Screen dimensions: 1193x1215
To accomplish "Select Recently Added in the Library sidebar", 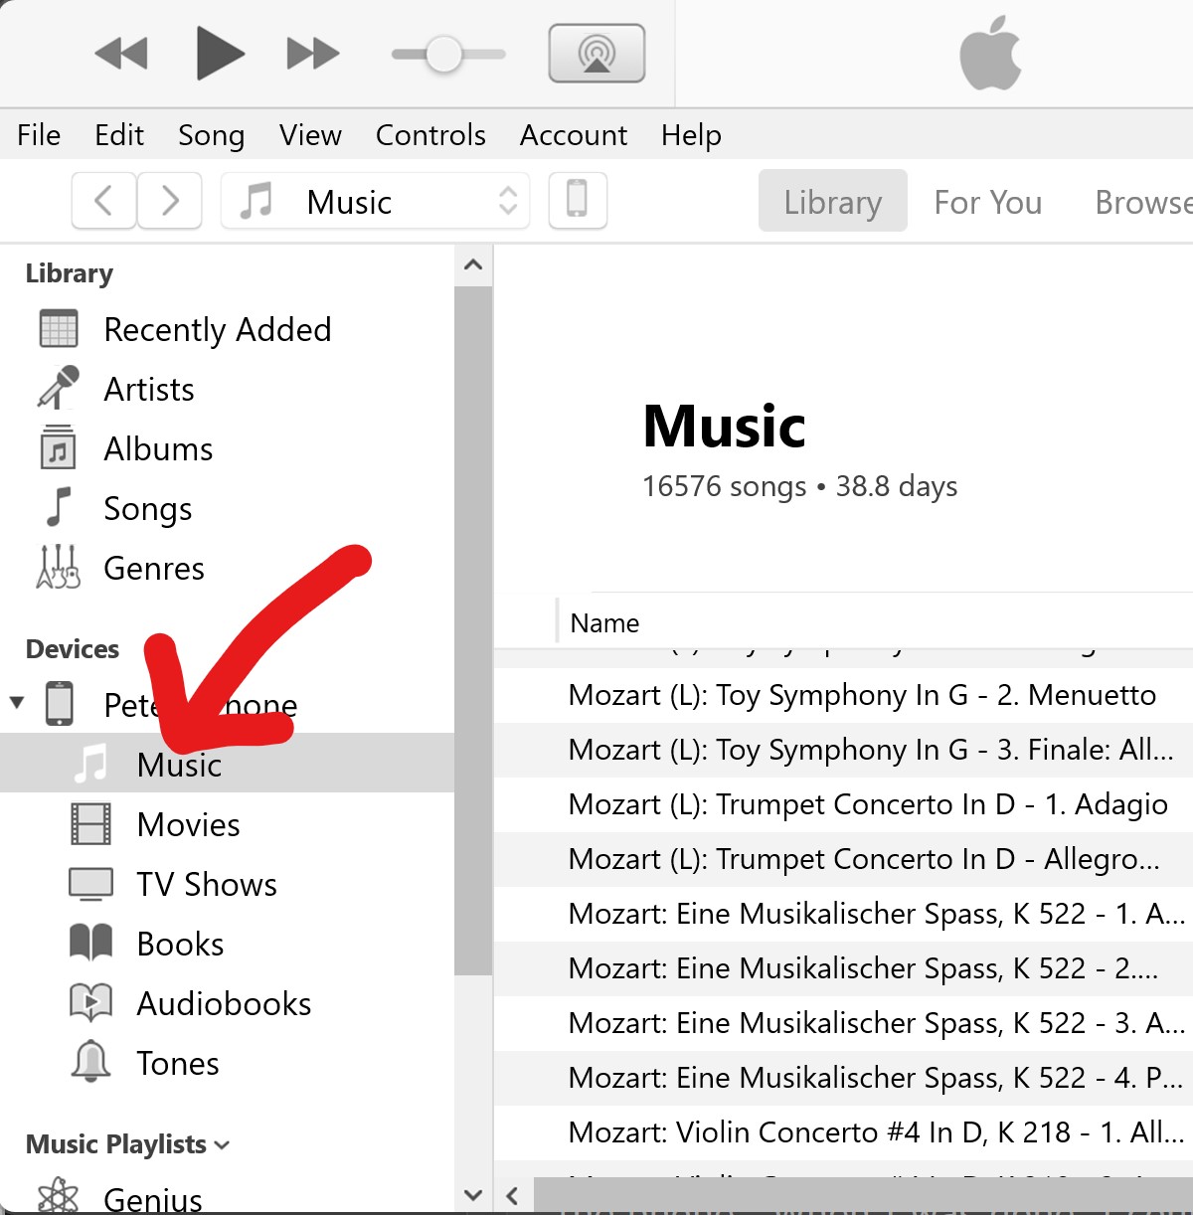I will (218, 329).
